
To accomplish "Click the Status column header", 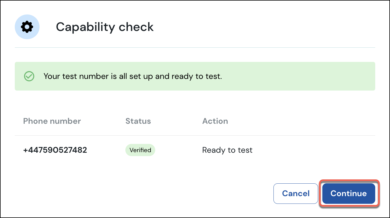I will (x=138, y=121).
